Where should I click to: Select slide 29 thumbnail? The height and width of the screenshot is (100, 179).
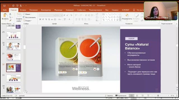[x=14, y=35]
